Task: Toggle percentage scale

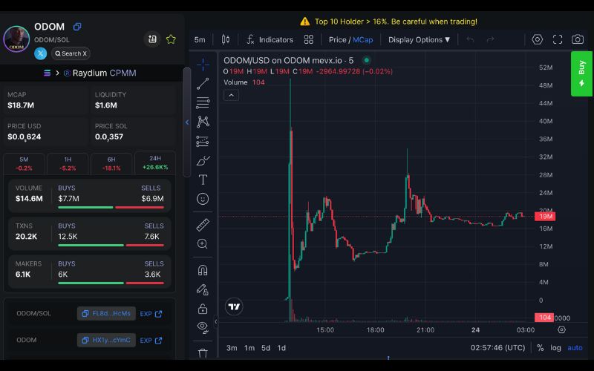Action: coord(541,348)
